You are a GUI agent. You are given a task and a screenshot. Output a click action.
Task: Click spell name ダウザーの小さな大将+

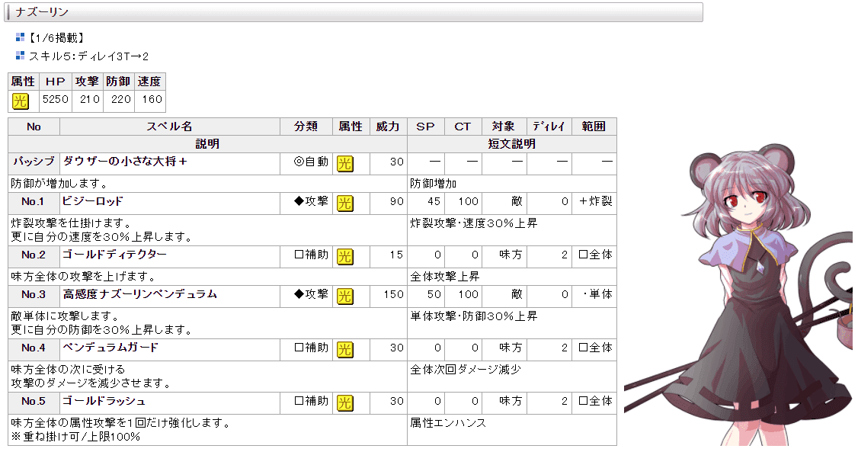[x=125, y=162]
